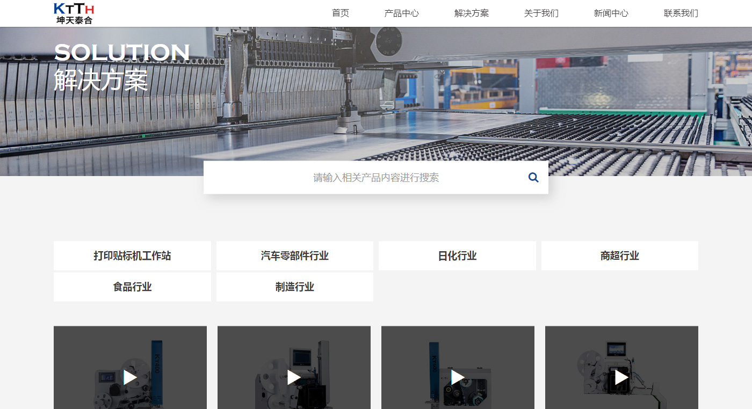Play the third product video
The image size is (752, 409).
click(458, 377)
